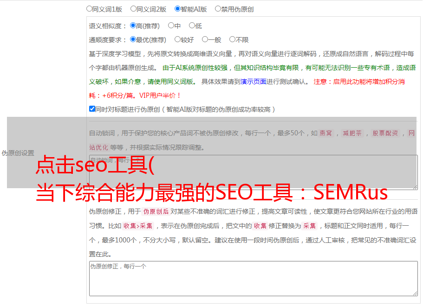Set 通顺度要求 to 较好

[x=177, y=39]
